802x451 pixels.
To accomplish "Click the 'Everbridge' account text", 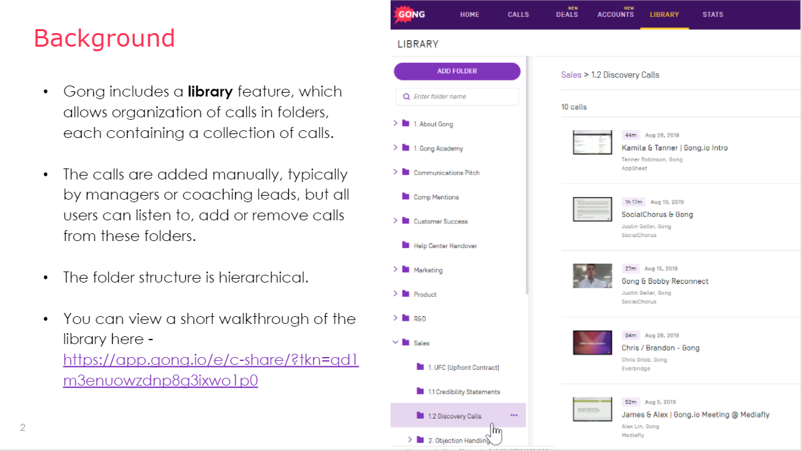I will click(635, 369).
